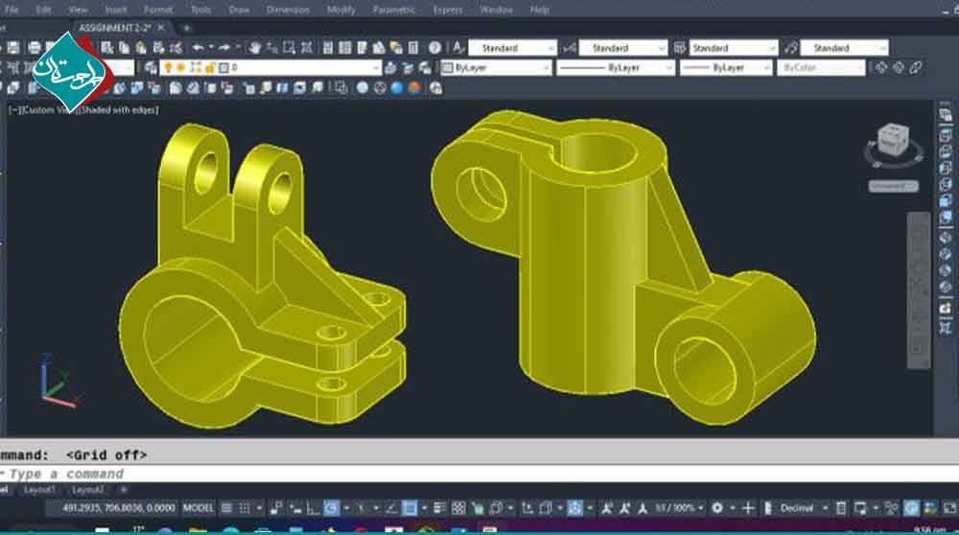
Task: Select the Pan hand tool
Action: [255, 48]
